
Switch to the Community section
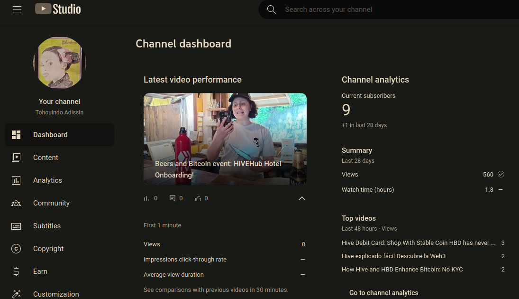point(51,203)
